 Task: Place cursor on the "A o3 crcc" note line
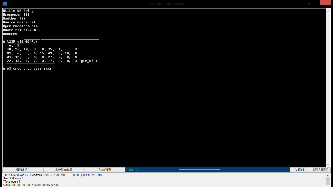(27, 69)
